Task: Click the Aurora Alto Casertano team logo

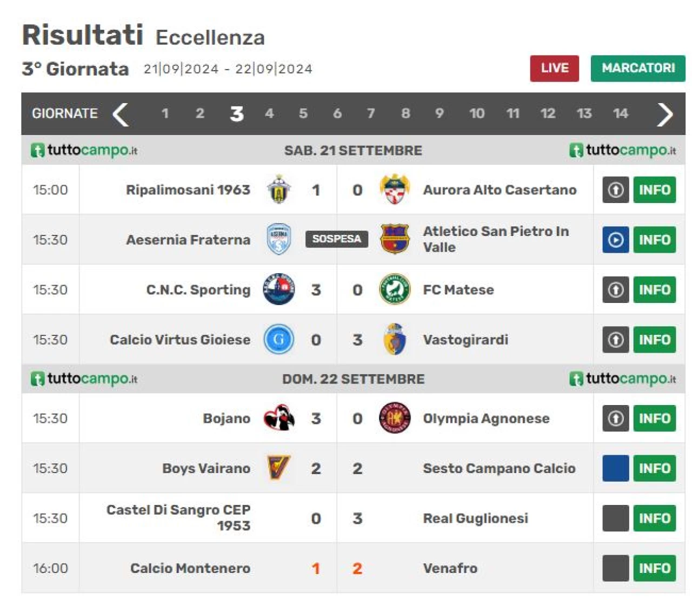Action: pos(395,190)
